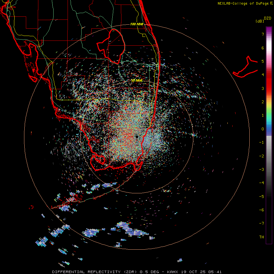Click the 7 dB value on color scale

tap(263, 34)
